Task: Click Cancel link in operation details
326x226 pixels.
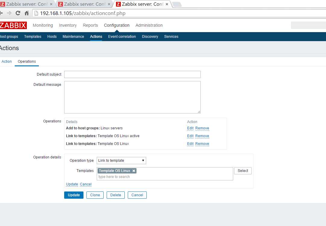Action: (86, 184)
